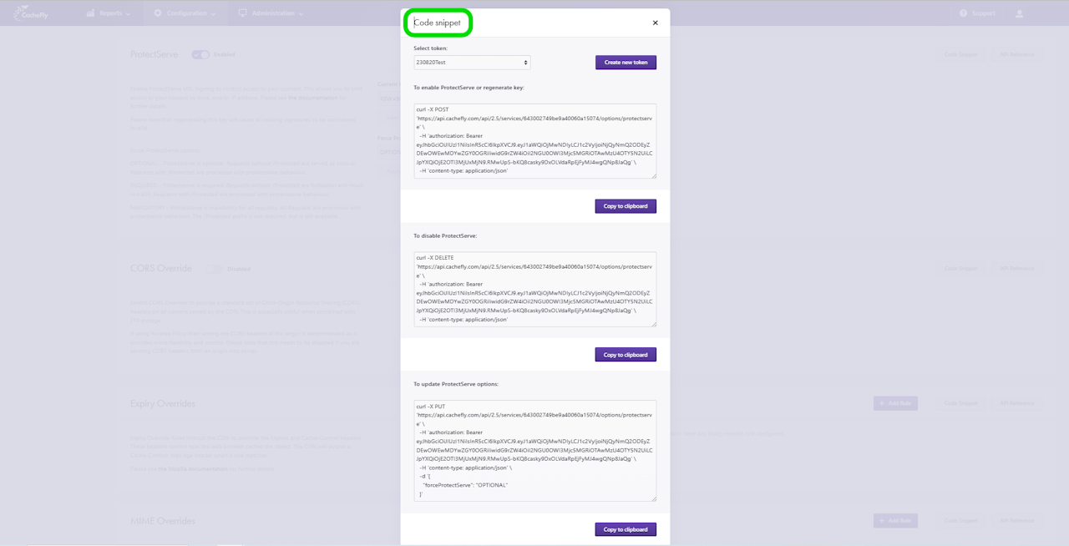Click Add Rule in the Expiry Overrides section
The width and height of the screenshot is (1069, 546).
click(895, 403)
